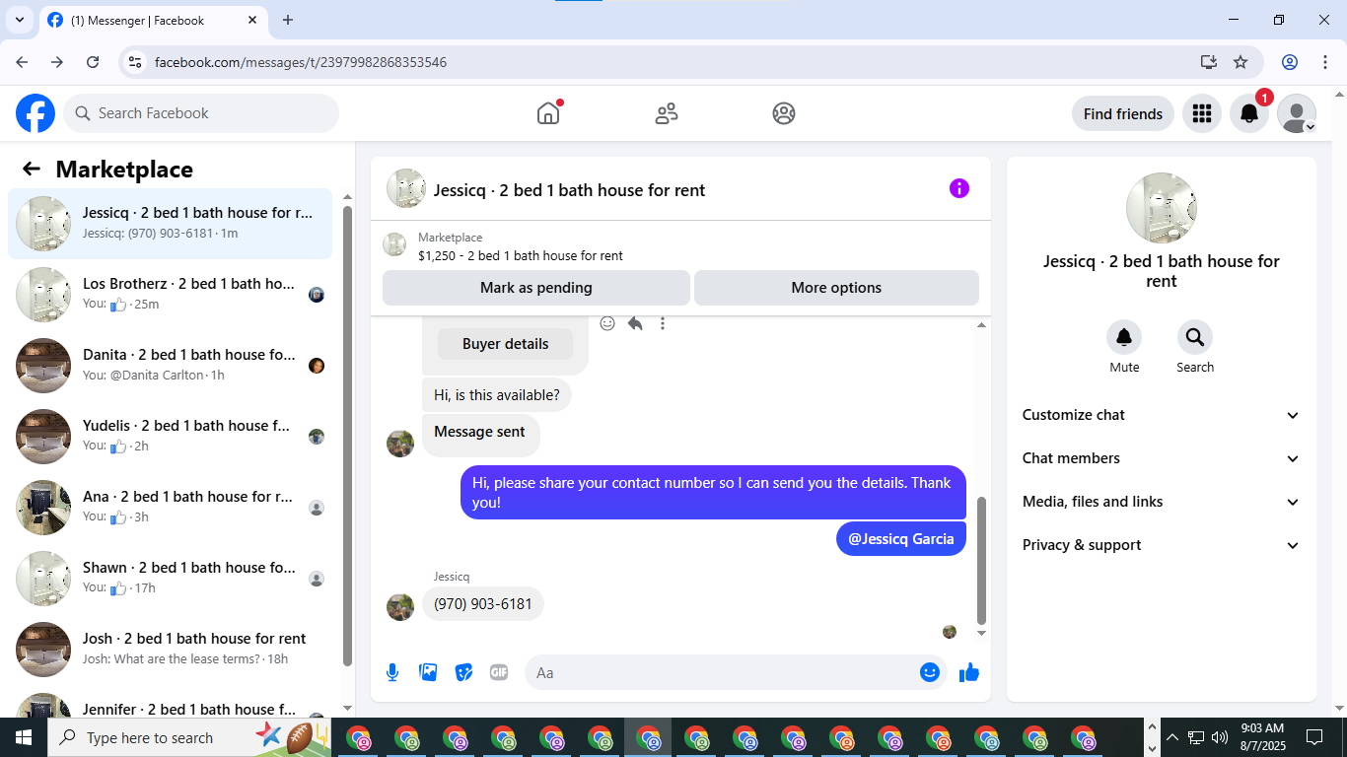Send a voice clip microphone icon
This screenshot has width=1347, height=757.
(392, 672)
